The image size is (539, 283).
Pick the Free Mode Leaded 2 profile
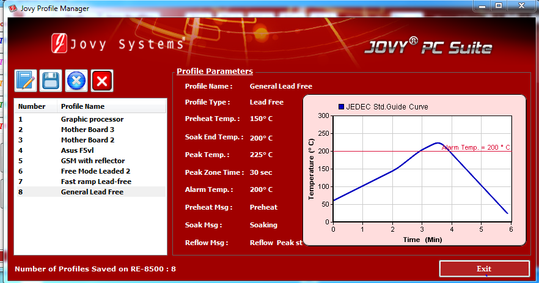coord(90,171)
